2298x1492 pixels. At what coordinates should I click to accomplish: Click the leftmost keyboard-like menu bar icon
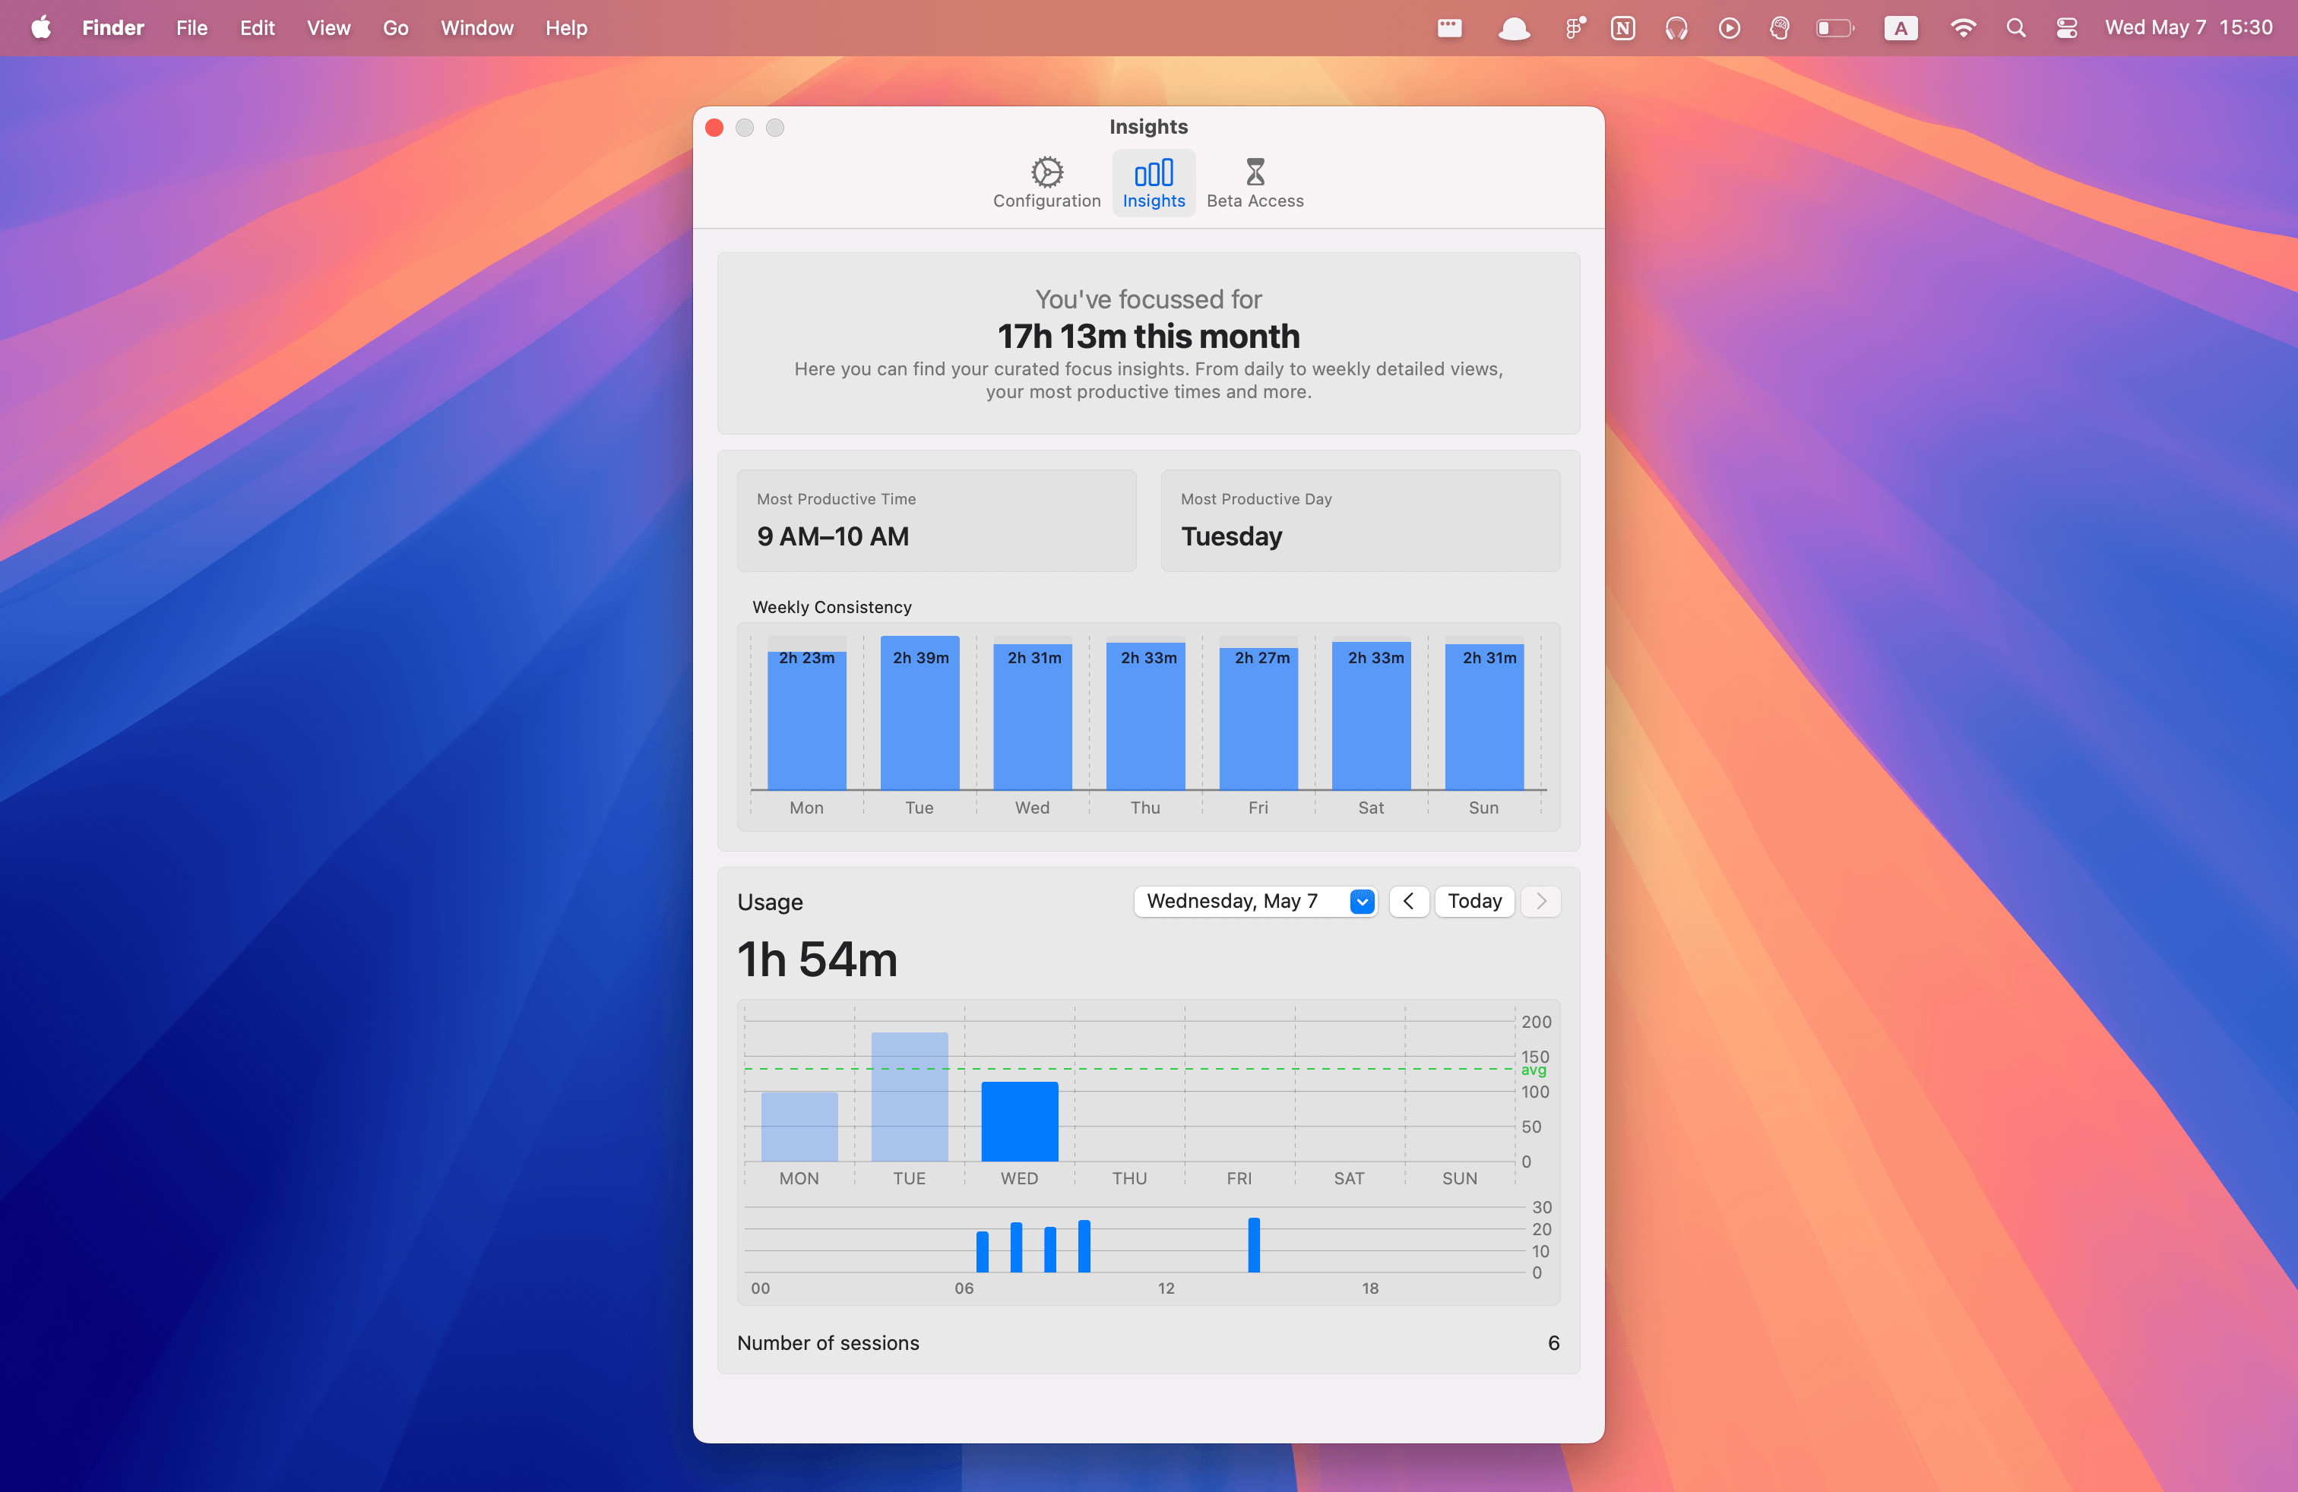[1449, 28]
